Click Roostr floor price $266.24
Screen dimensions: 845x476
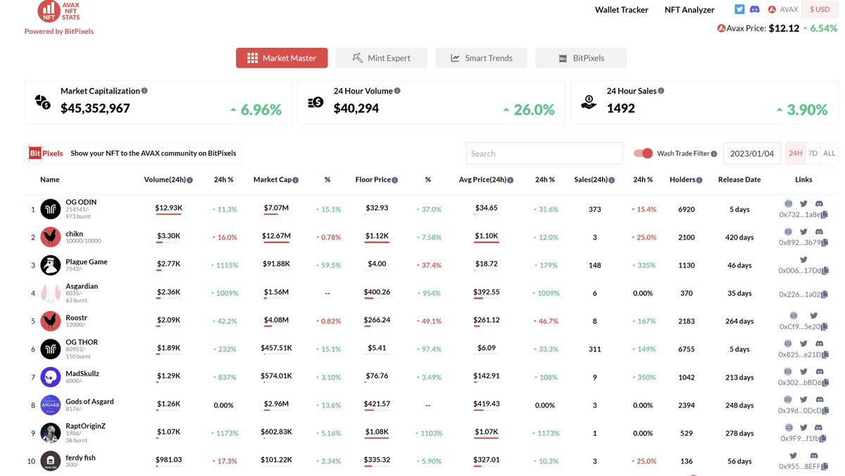point(377,320)
